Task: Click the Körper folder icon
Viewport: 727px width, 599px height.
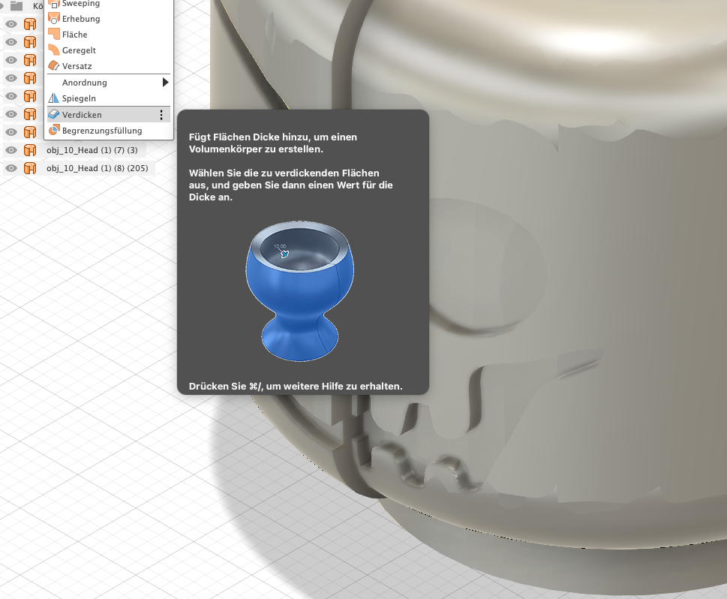Action: (x=17, y=5)
